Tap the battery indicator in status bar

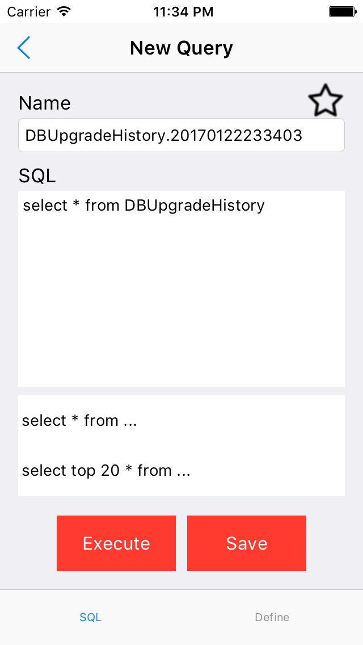[343, 11]
